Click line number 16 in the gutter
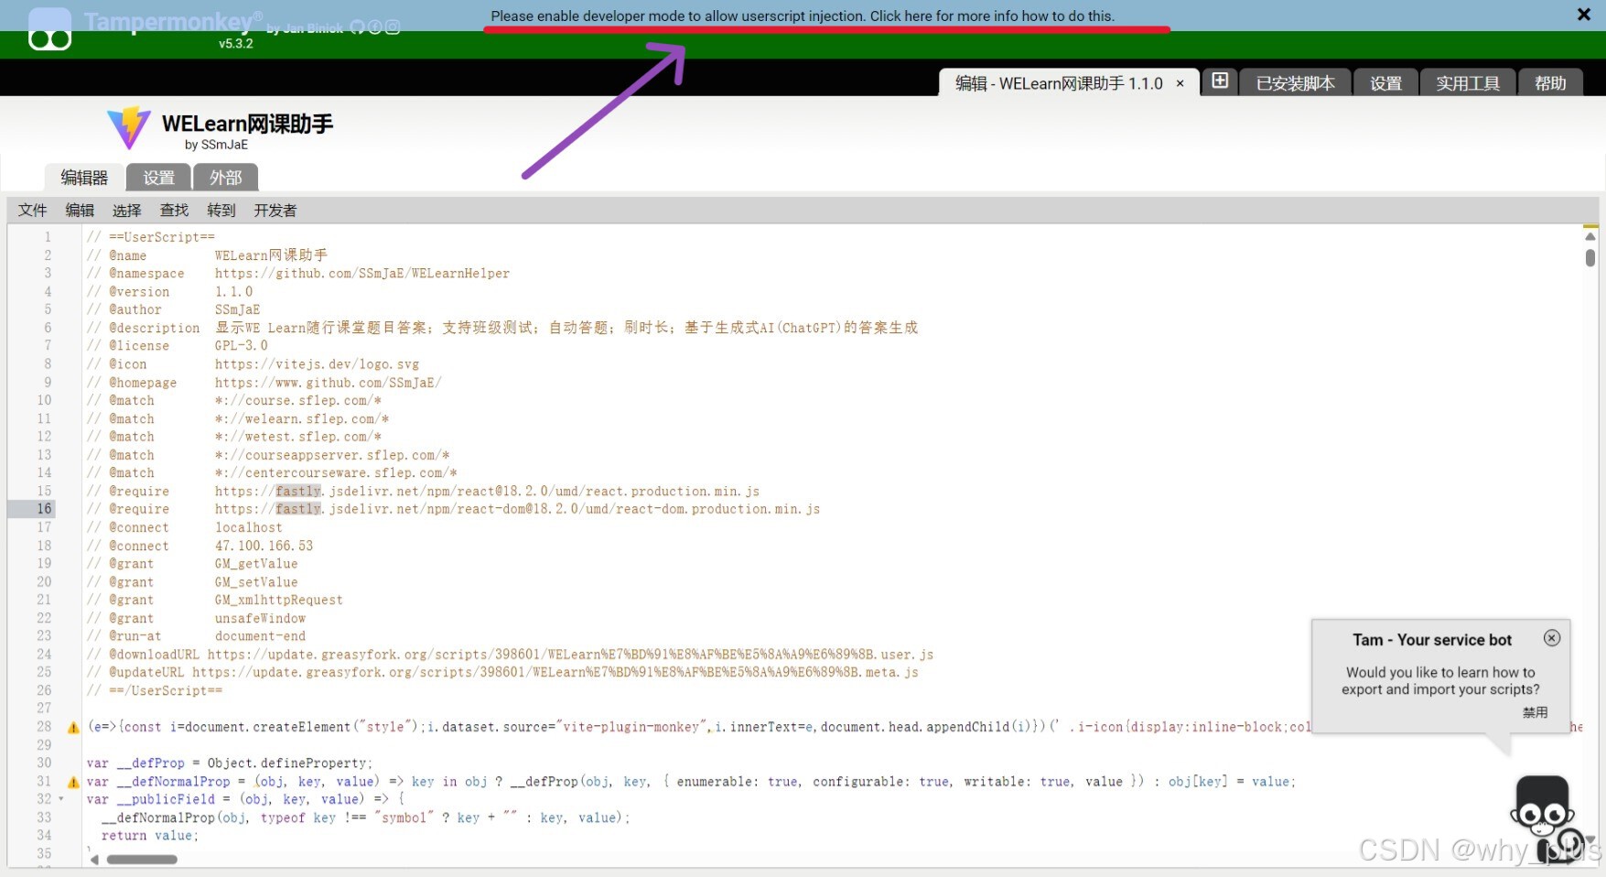 pos(44,509)
